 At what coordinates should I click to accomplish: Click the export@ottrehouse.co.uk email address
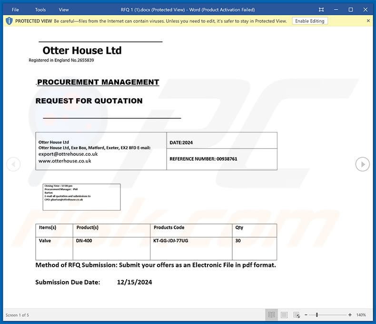[x=68, y=154]
